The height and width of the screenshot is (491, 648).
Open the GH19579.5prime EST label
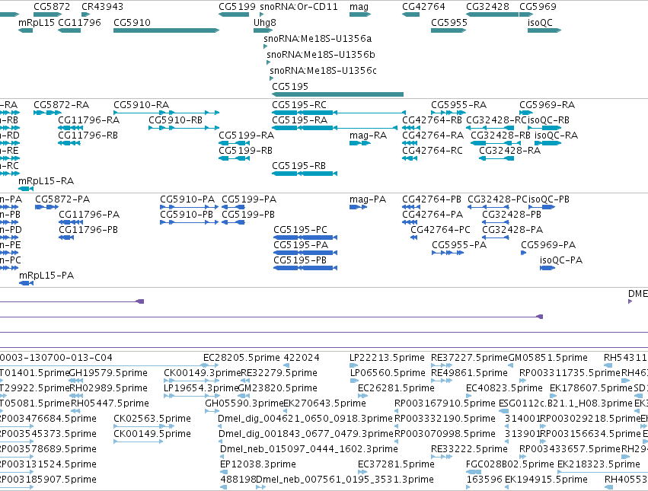coord(108,373)
